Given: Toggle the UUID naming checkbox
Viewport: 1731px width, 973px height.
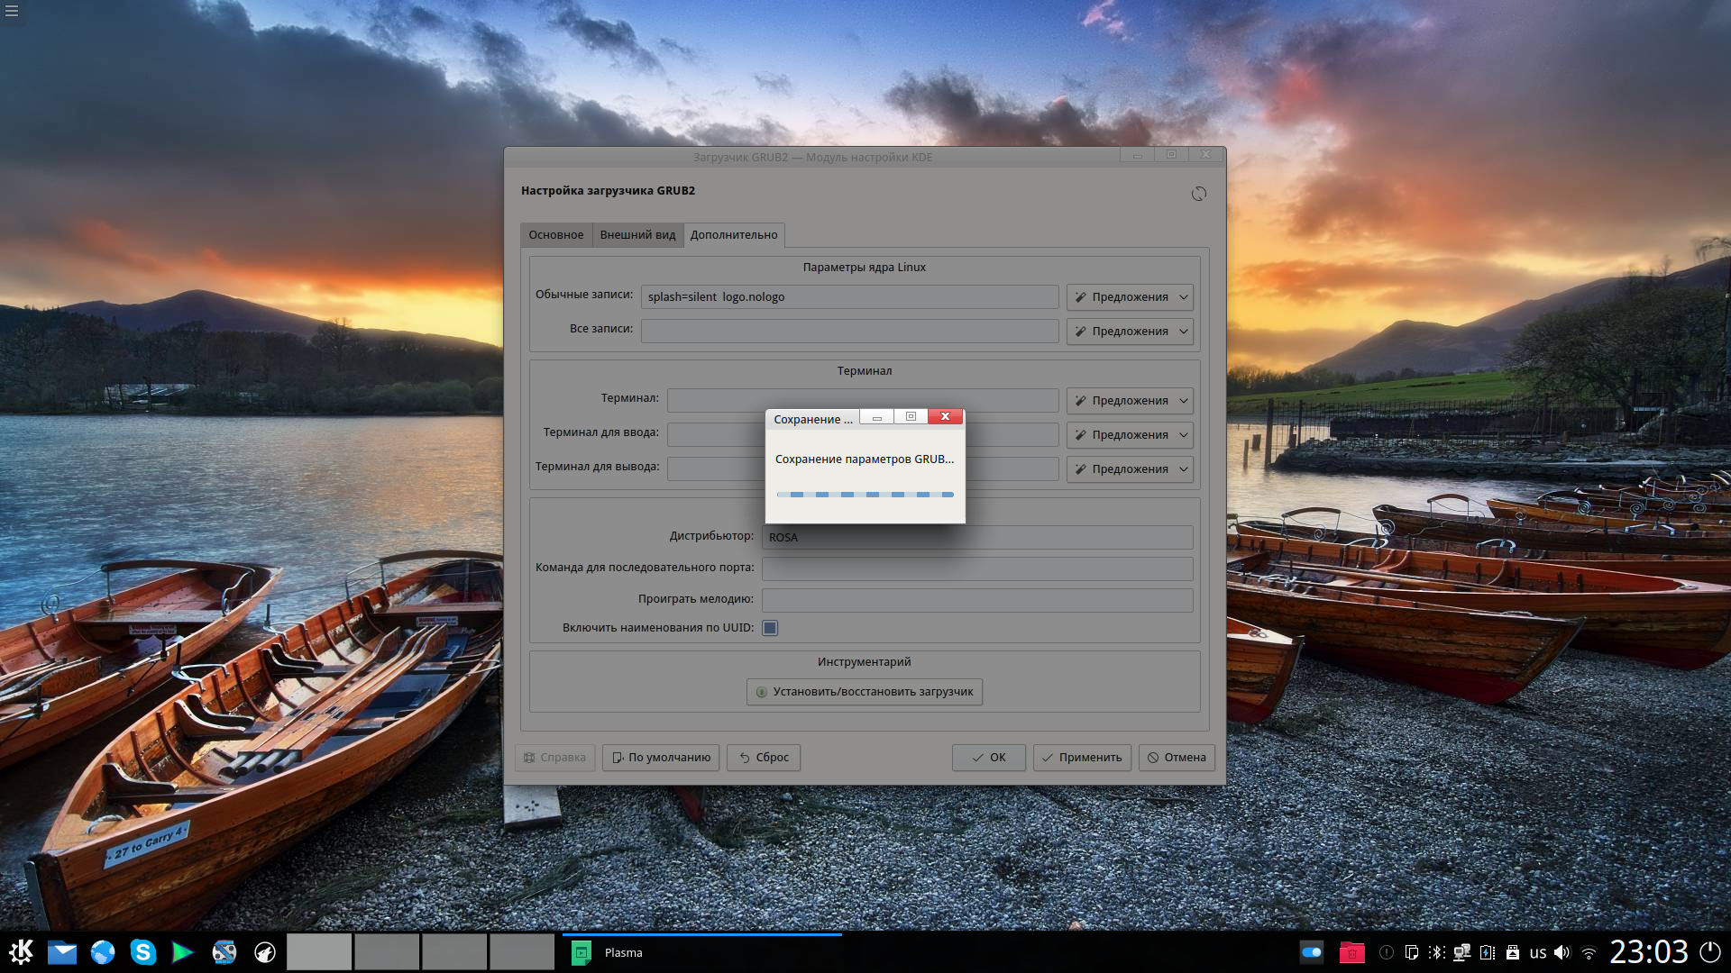Looking at the screenshot, I should tap(770, 628).
